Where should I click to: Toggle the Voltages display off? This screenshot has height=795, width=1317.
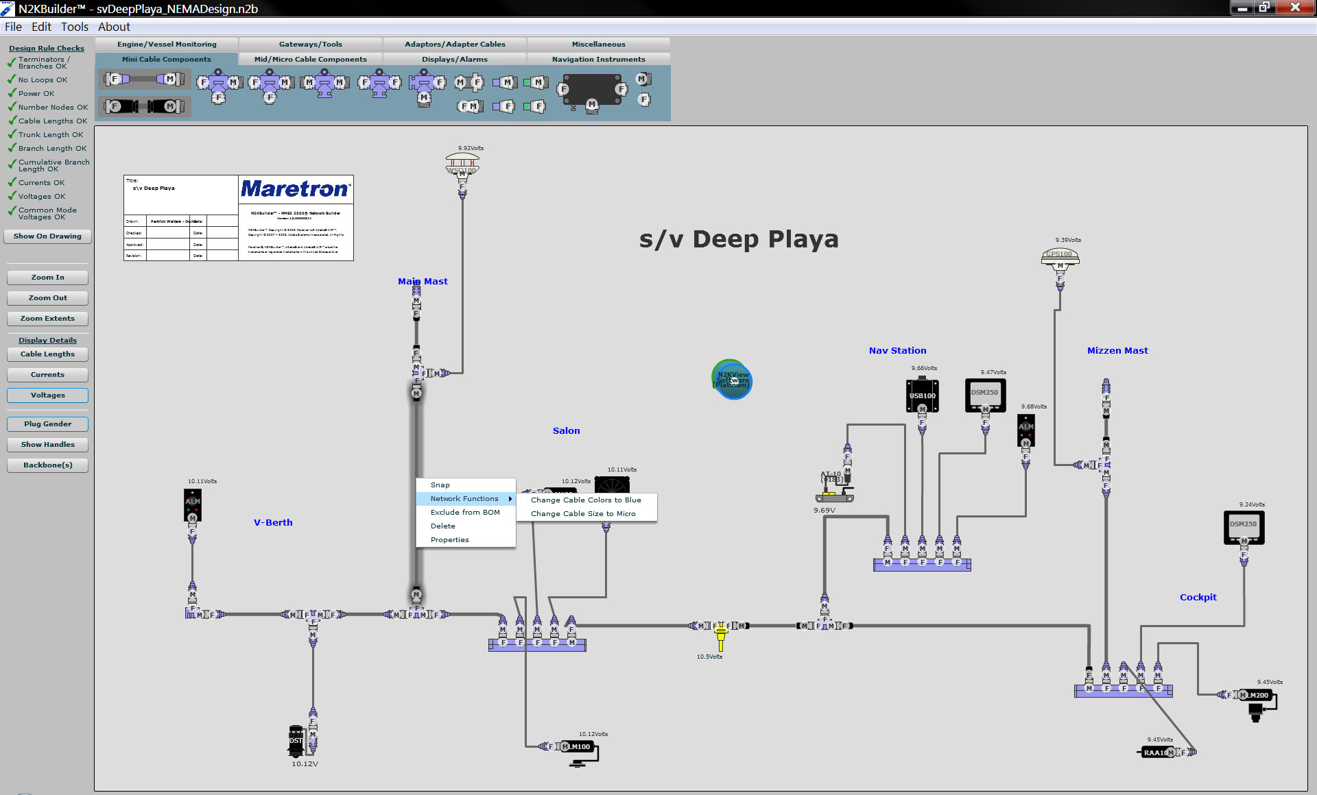coord(47,395)
